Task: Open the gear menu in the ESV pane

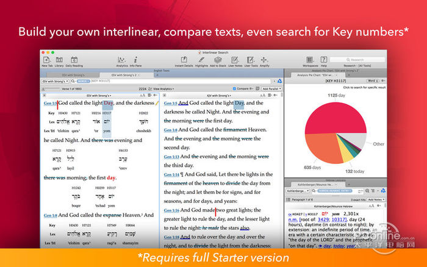Action: (x=155, y=96)
